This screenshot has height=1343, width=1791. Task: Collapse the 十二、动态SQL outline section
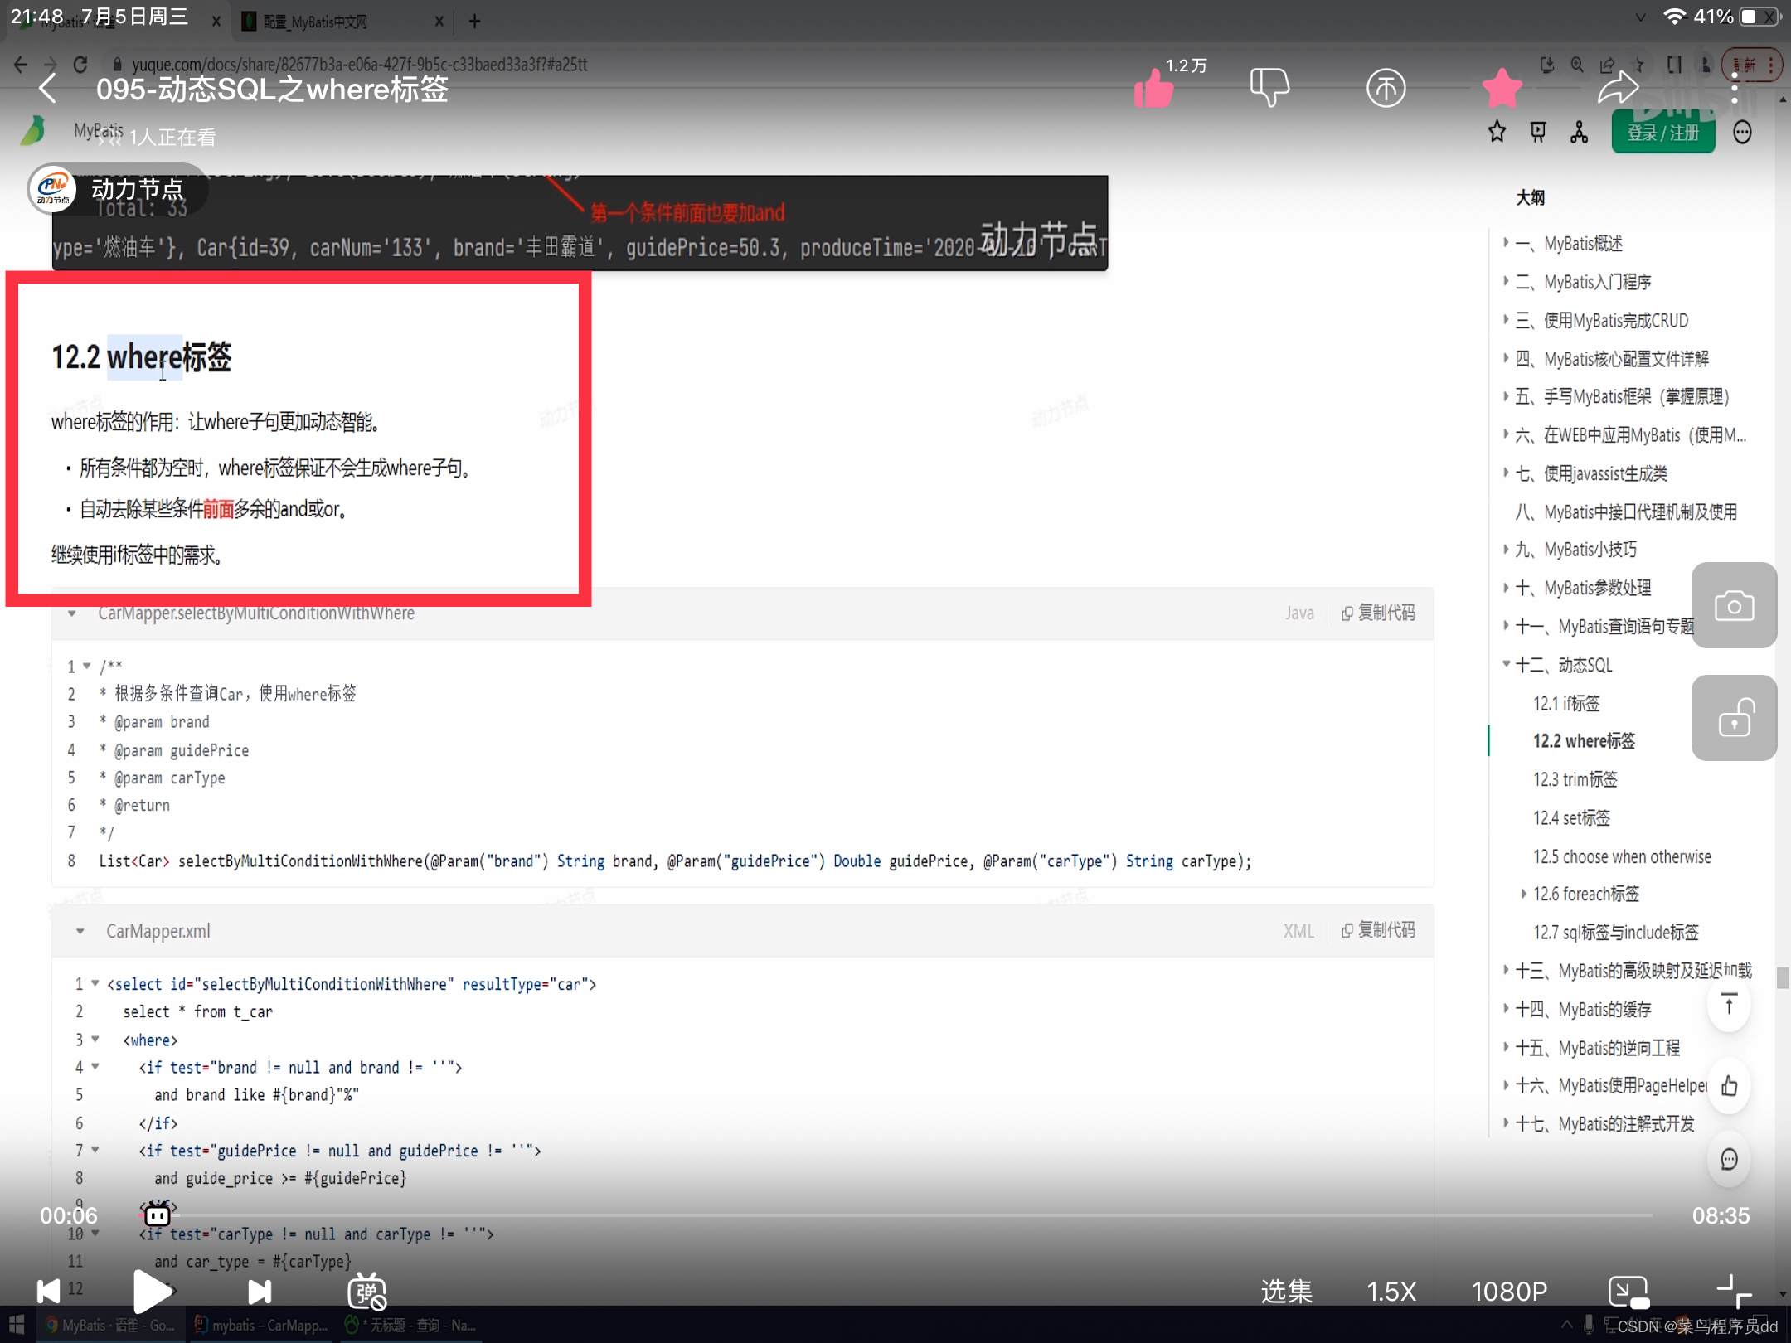point(1506,664)
